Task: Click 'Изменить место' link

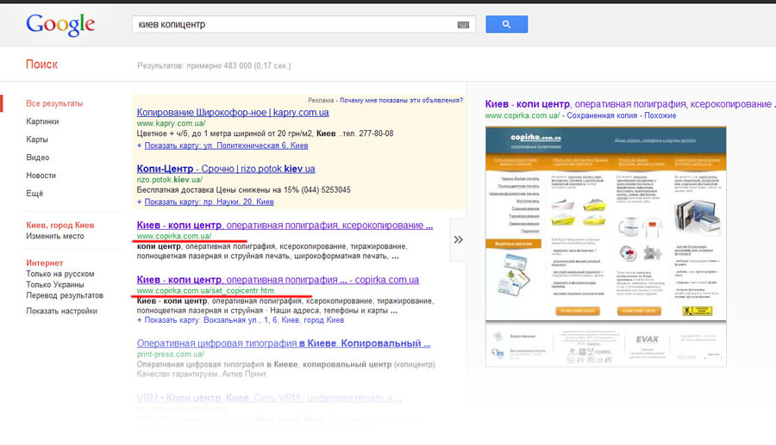Action: click(55, 236)
